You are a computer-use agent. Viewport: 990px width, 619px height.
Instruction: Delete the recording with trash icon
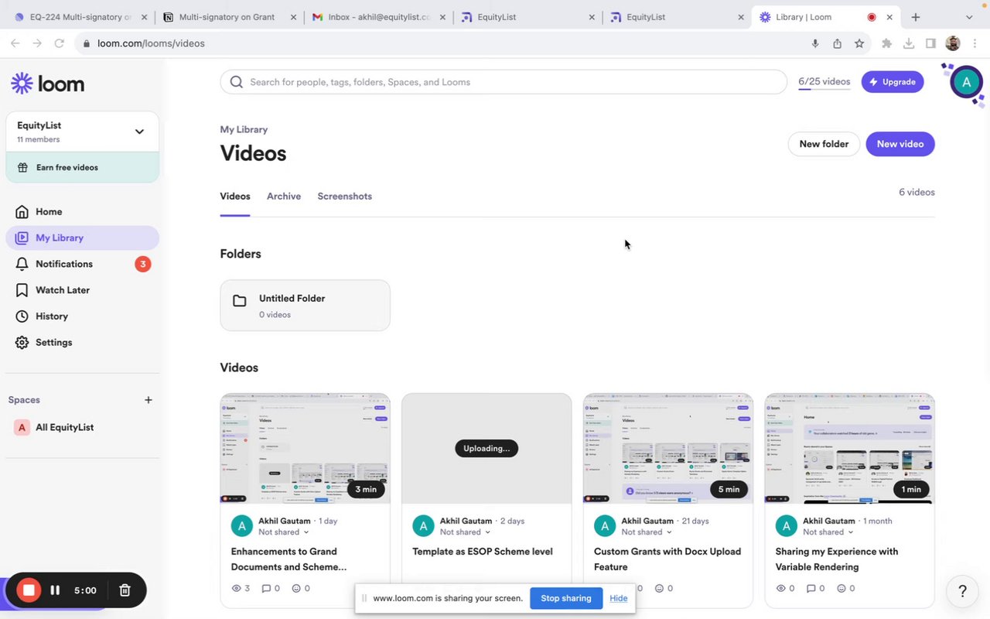click(125, 590)
